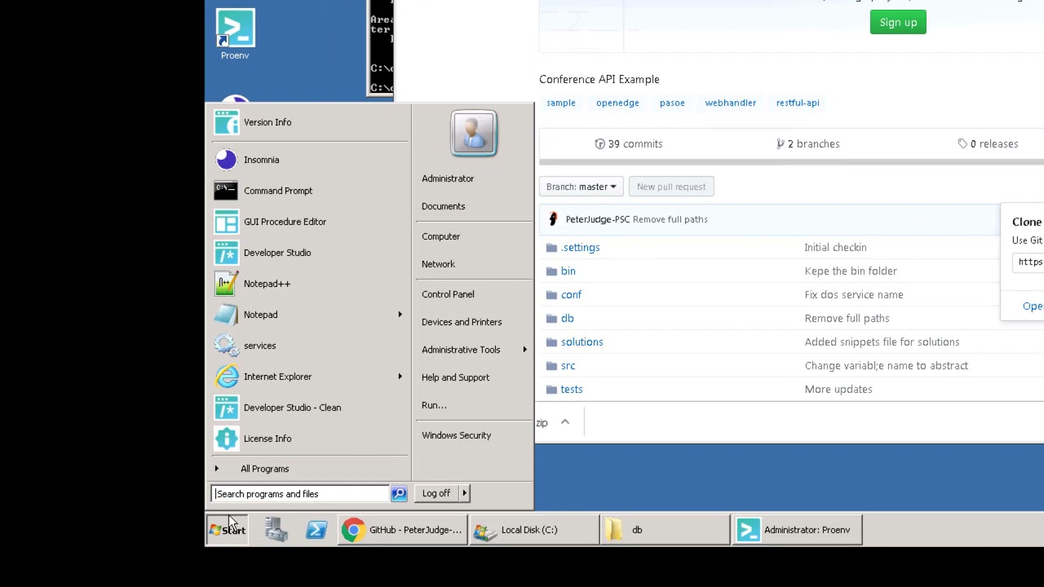Launch Internet Explorer icon
The width and height of the screenshot is (1044, 587).
226,377
